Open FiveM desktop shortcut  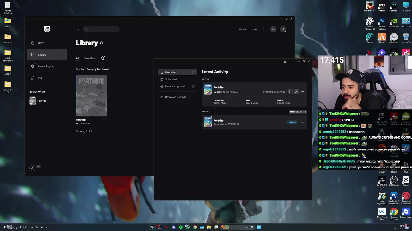[382, 38]
